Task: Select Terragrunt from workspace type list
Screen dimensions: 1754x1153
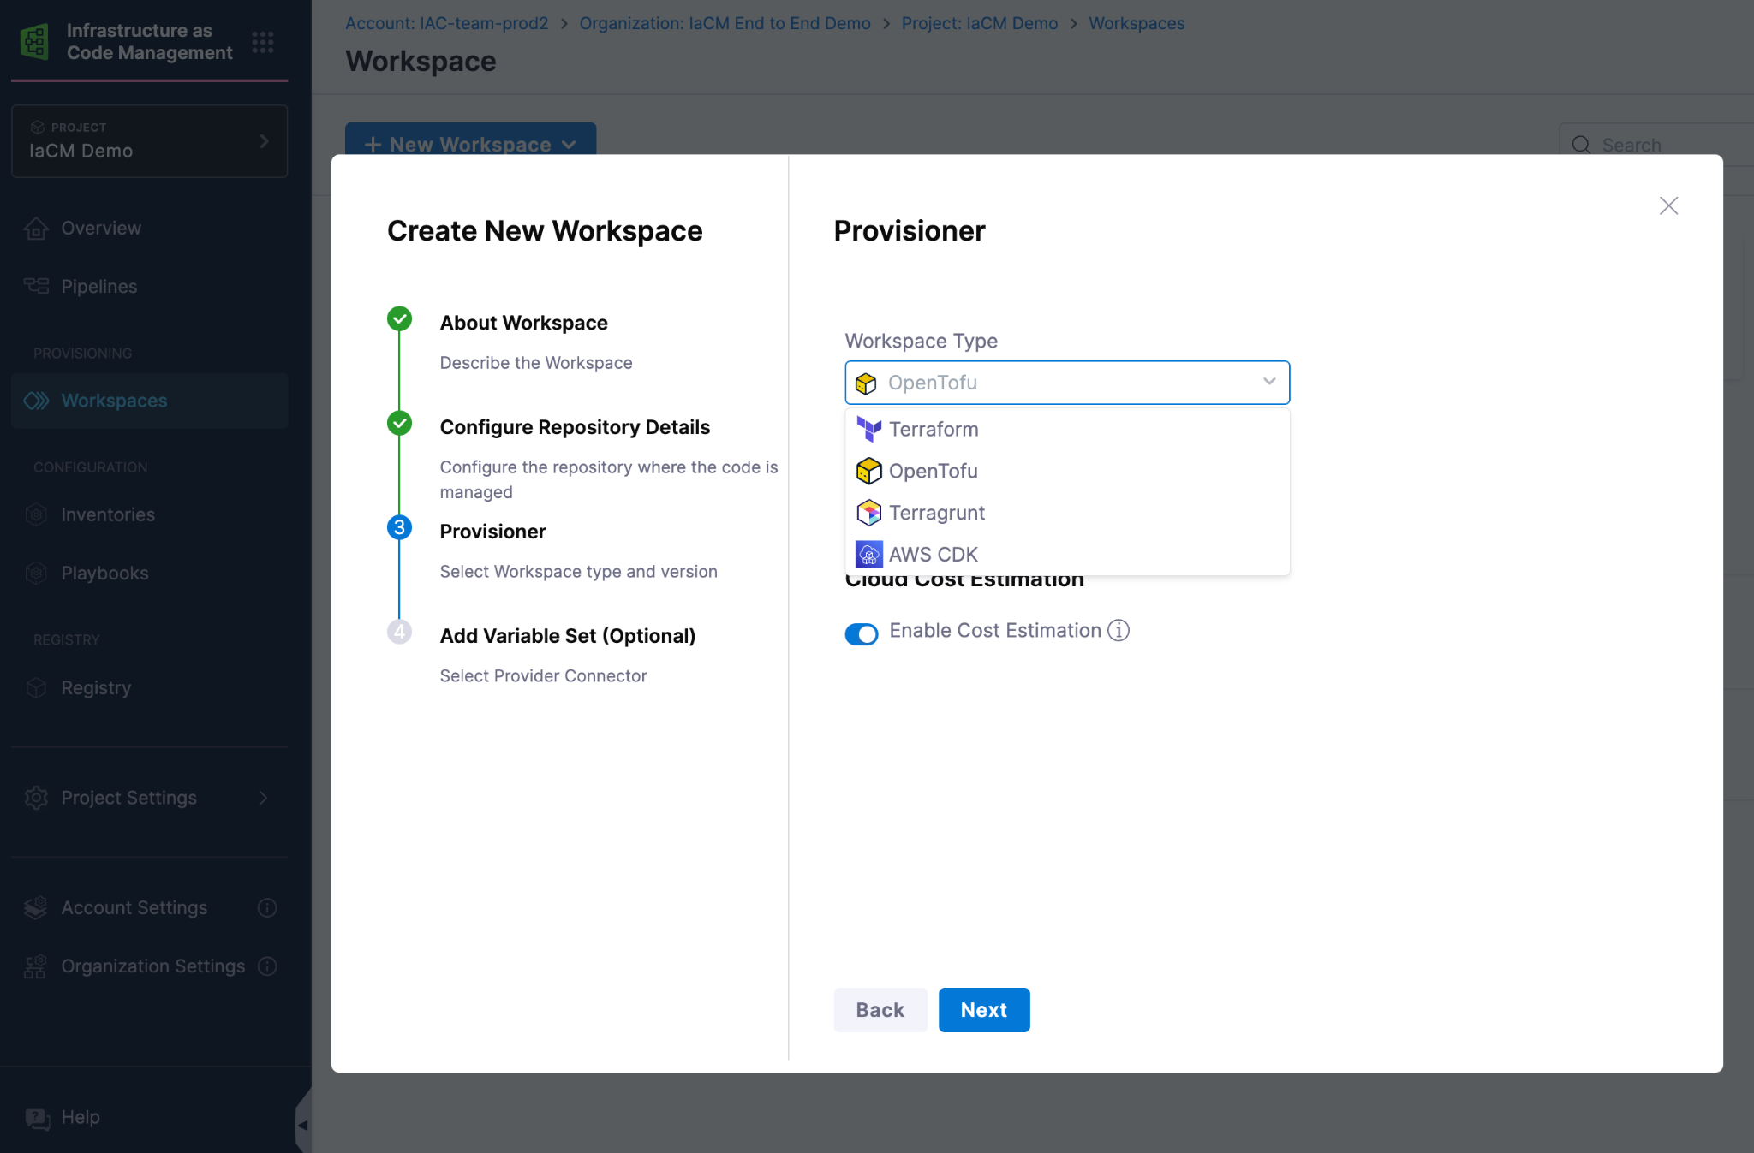Action: (1067, 513)
